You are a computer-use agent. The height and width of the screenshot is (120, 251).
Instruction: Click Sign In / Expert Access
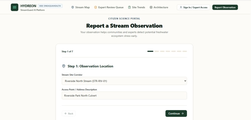pyautogui.click(x=193, y=7)
